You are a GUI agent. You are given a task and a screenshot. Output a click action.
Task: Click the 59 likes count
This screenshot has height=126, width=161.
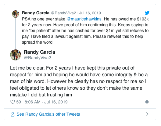tap(19, 102)
